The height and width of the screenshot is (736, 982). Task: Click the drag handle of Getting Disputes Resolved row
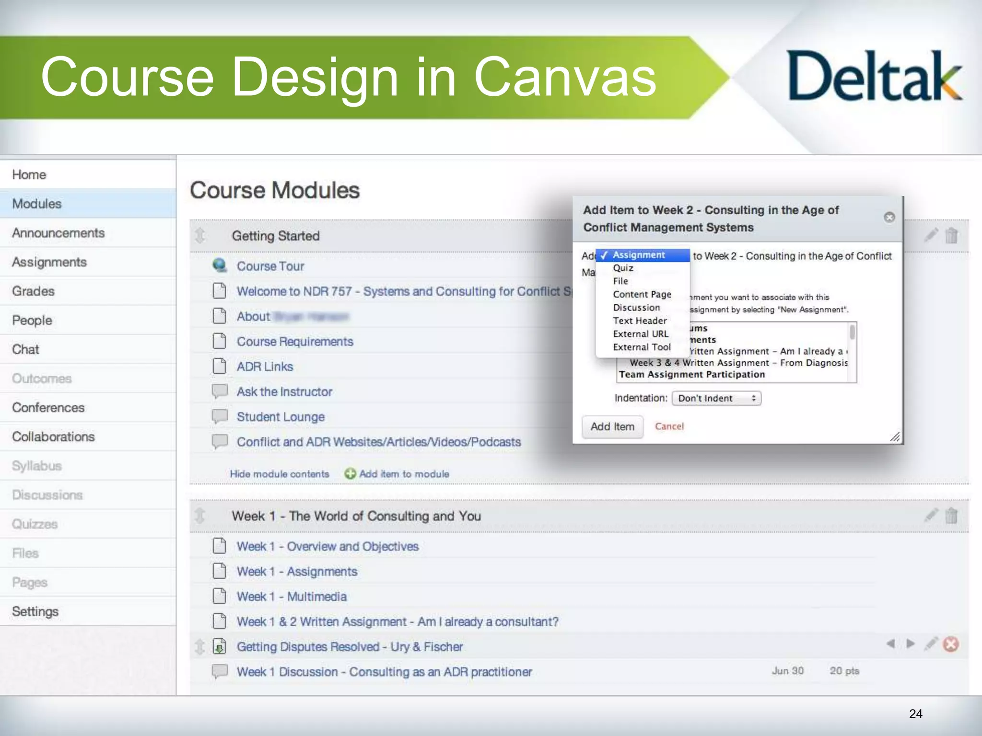(200, 647)
